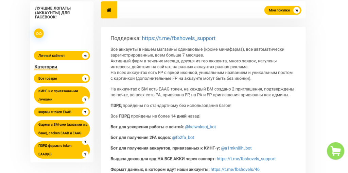
Task: Click the cart icon inside Мои покупки
Action: click(297, 11)
